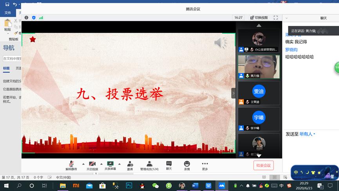Click the invite (邀请) icon
The height and width of the screenshot is (191, 339).
[x=130, y=165]
